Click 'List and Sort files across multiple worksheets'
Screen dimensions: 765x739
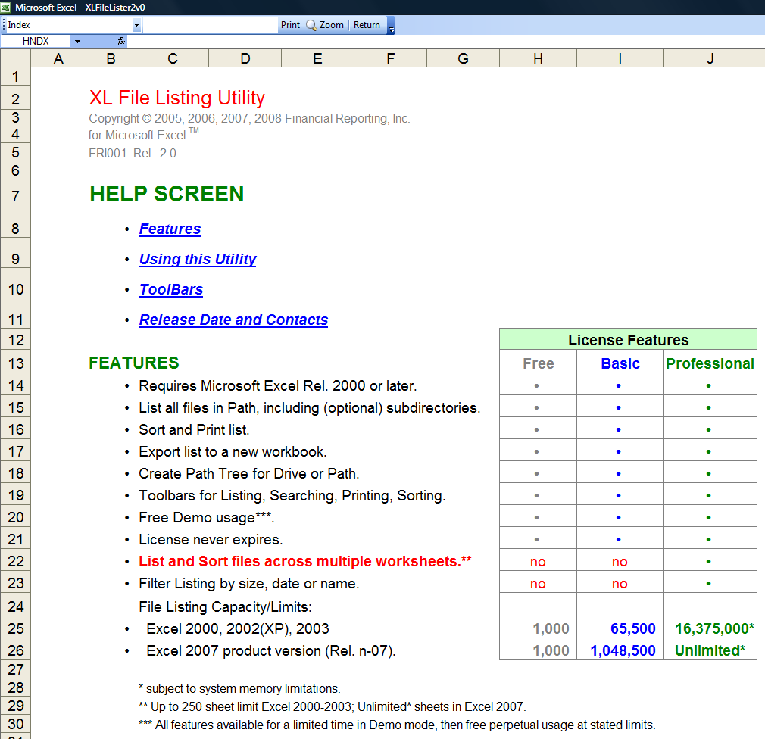point(305,562)
